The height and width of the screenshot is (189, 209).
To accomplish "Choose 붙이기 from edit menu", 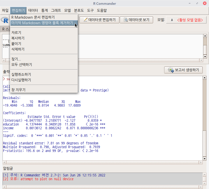I will [x=44, y=44].
